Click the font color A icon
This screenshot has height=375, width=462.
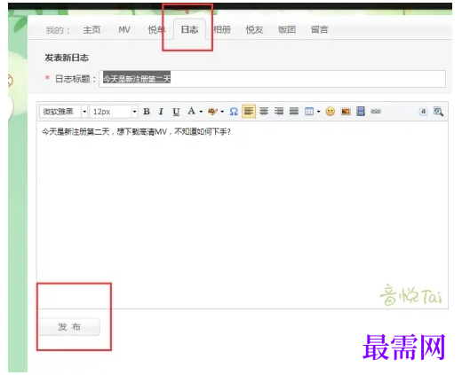pyautogui.click(x=191, y=111)
